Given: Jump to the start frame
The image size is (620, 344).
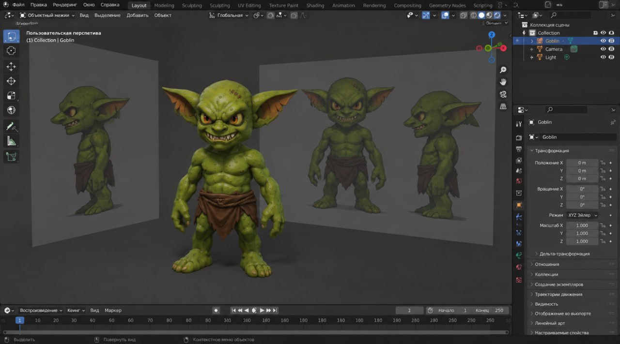Looking at the screenshot, I should pyautogui.click(x=233, y=310).
